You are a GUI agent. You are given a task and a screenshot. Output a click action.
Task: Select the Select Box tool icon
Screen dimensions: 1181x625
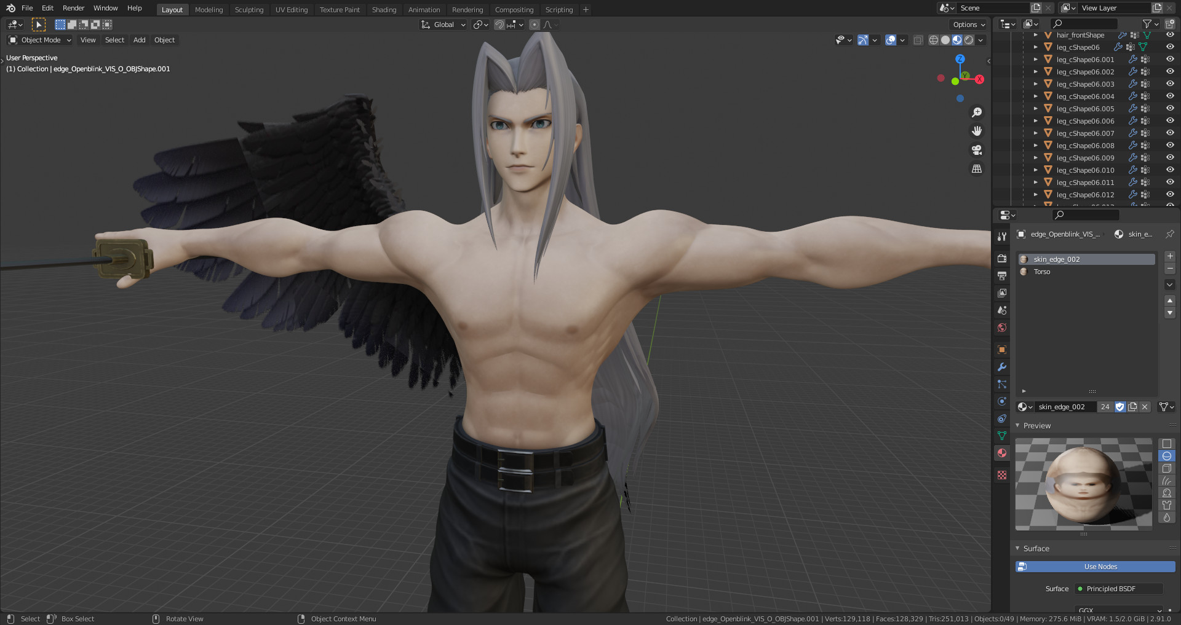pos(38,25)
